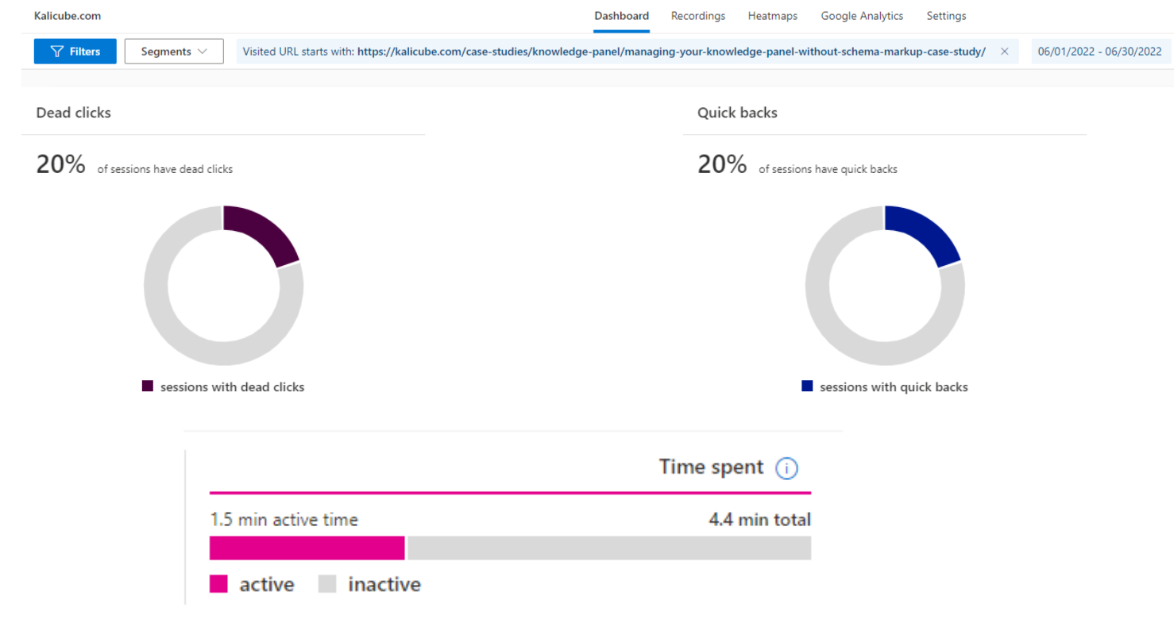Screen dimensions: 1174x619
Task: Click the Filters funnel icon
Action: click(56, 52)
